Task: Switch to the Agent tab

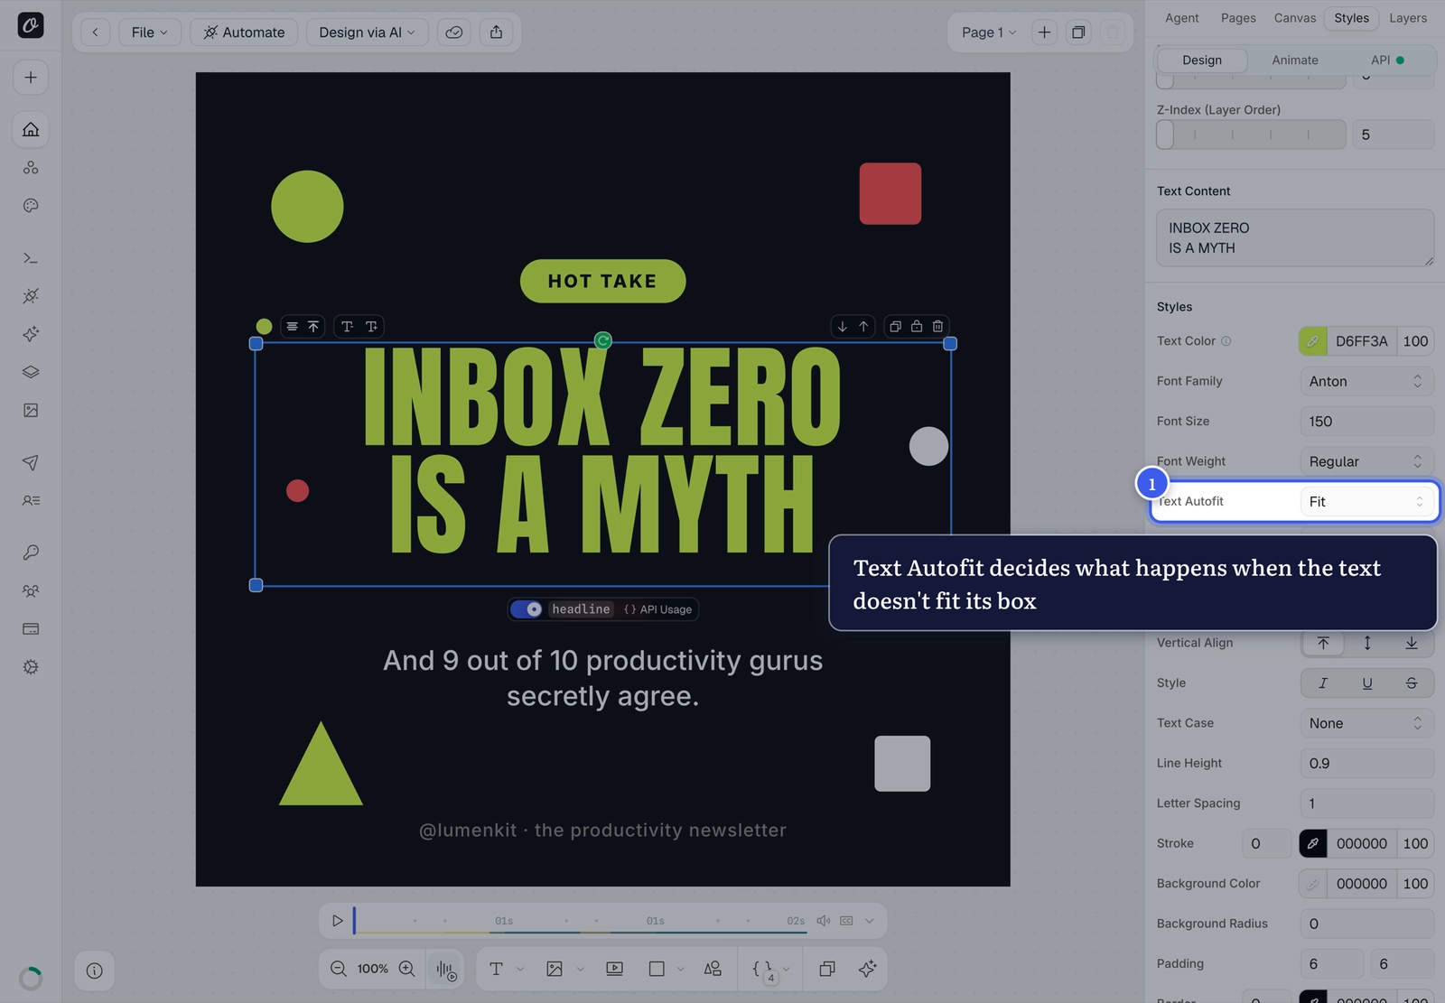Action: (x=1181, y=18)
